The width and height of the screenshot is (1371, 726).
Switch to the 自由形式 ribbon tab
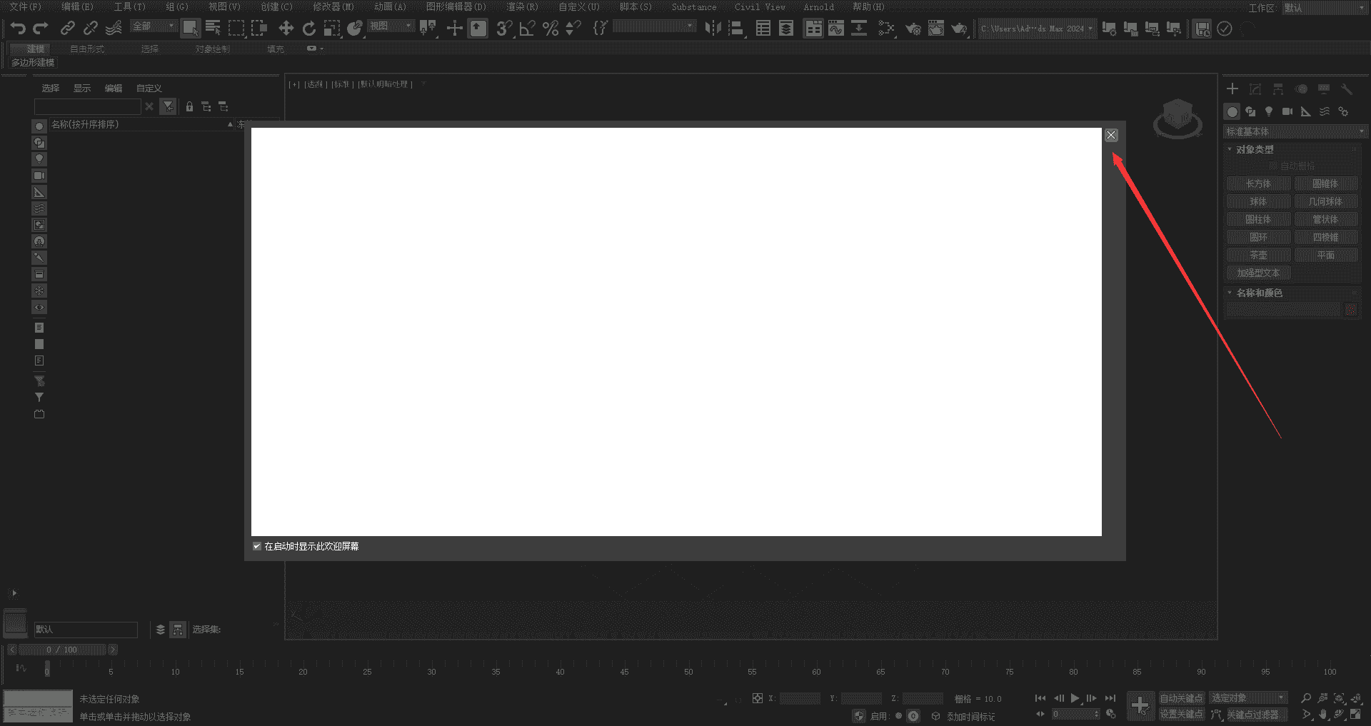87,49
